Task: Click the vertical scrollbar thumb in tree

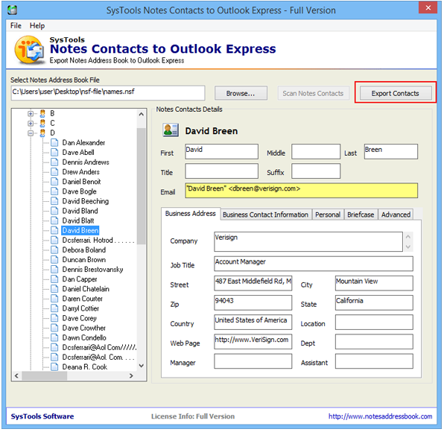Action: point(141,186)
